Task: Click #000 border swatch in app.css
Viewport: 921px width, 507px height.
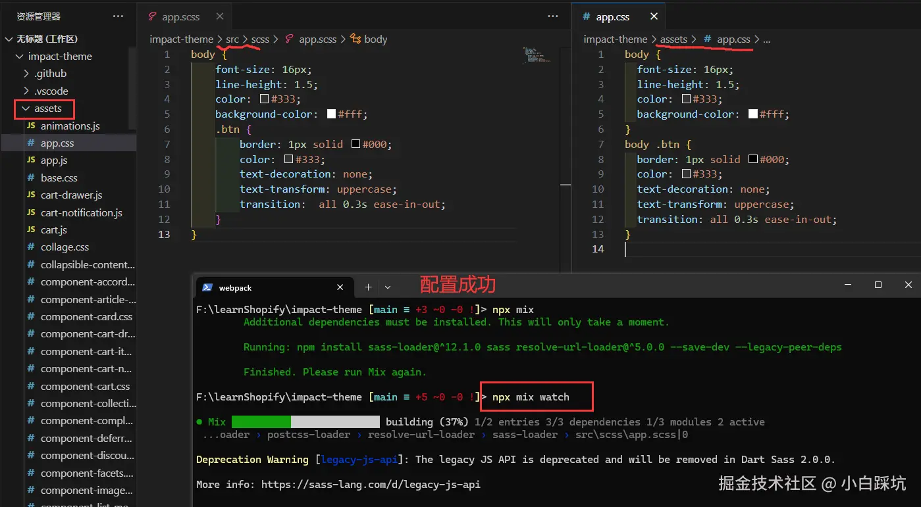Action: pos(753,160)
